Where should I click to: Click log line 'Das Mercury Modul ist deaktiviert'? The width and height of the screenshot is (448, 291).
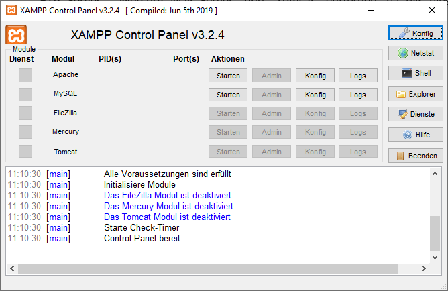(x=168, y=207)
